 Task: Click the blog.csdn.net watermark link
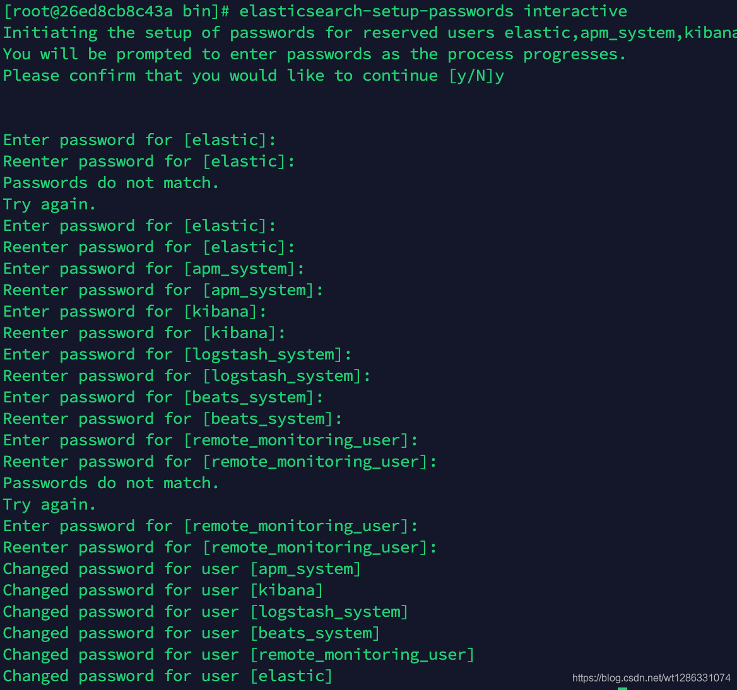click(x=651, y=678)
